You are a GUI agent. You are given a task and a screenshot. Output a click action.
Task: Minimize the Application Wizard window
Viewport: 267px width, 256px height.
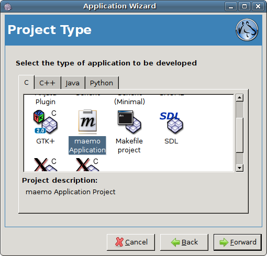tap(231, 7)
